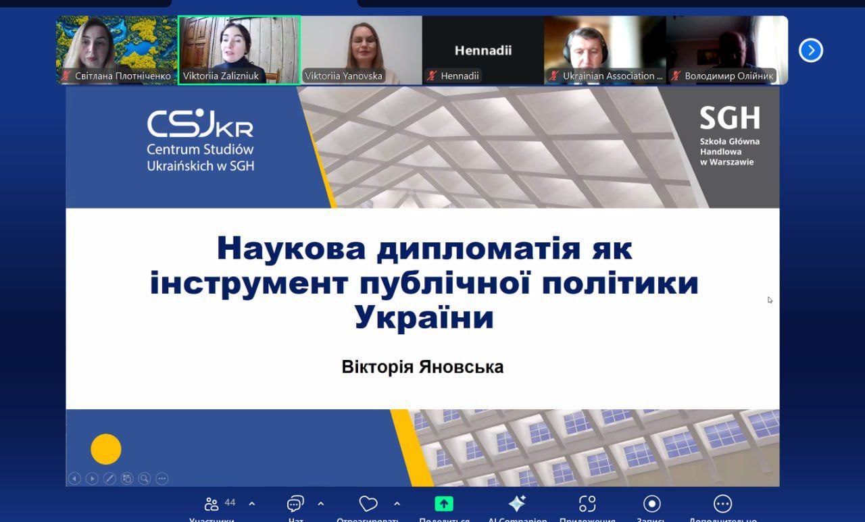Click presenter name 'Вікторія Яновська' on slide
The height and width of the screenshot is (522, 865).
click(x=423, y=367)
